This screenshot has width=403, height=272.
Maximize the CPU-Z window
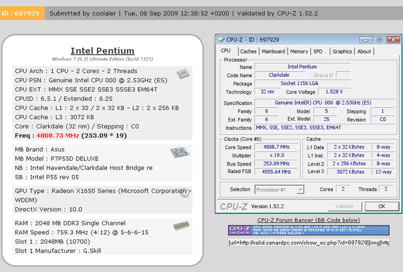pyautogui.click(x=379, y=40)
